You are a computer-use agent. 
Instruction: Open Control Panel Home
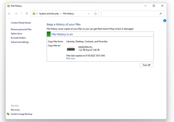(21, 23)
